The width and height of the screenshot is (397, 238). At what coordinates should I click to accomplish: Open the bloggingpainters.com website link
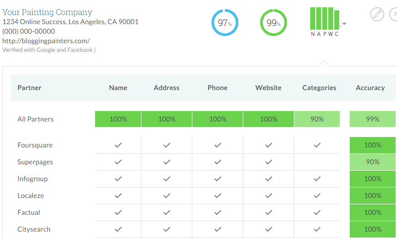point(46,41)
